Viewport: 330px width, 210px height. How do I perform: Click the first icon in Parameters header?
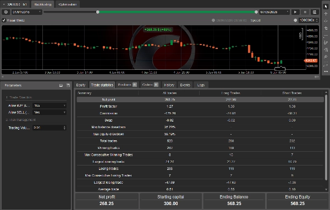point(61,85)
